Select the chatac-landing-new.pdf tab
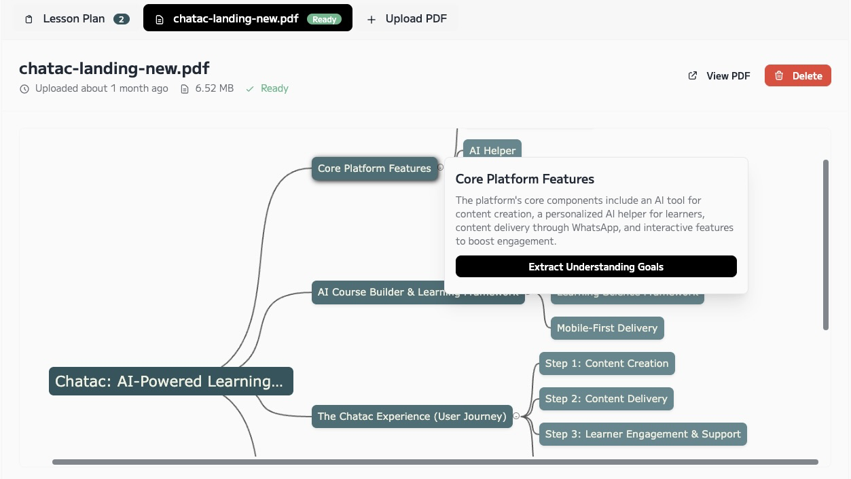 236,18
